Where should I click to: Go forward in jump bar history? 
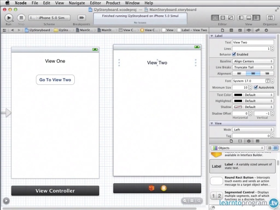point(19,30)
